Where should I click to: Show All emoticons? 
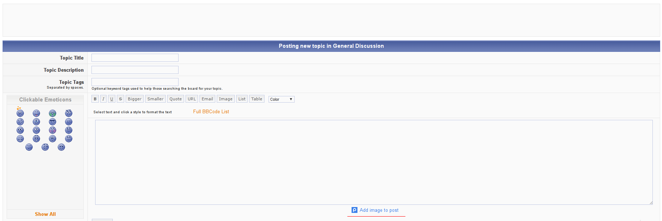45,214
